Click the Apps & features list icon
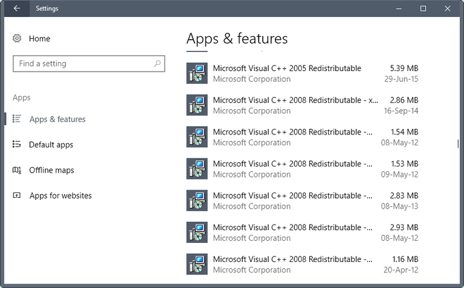The width and height of the screenshot is (464, 288). pyautogui.click(x=17, y=119)
